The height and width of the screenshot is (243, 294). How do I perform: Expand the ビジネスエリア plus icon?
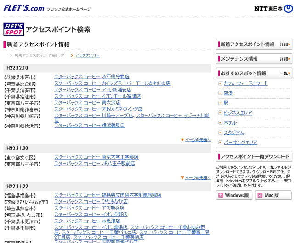(220, 113)
